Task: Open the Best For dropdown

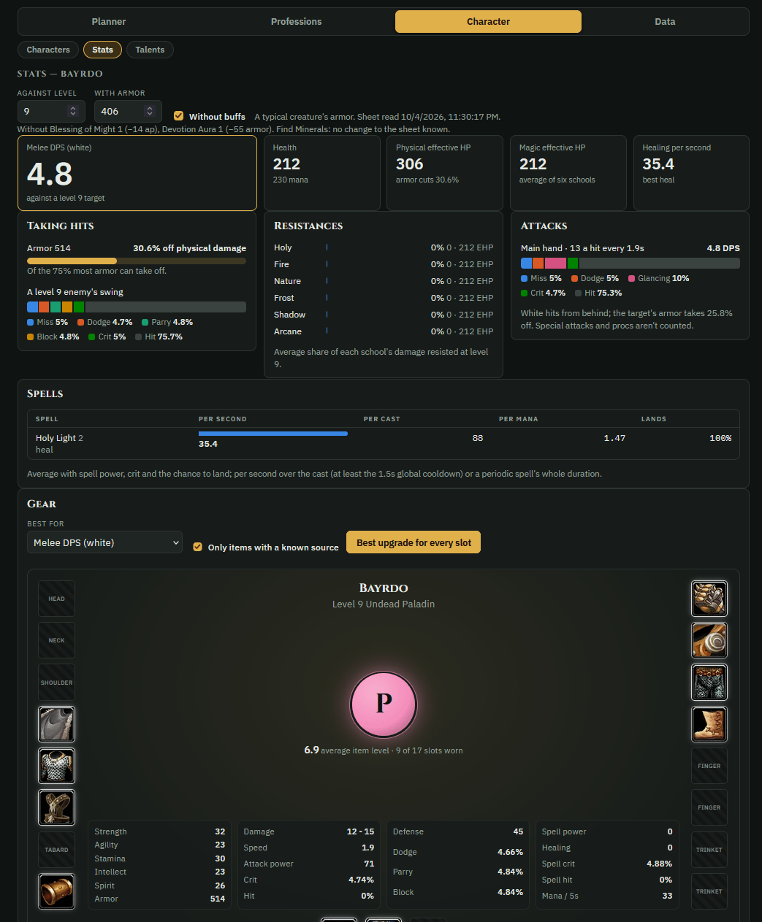Action: [104, 542]
